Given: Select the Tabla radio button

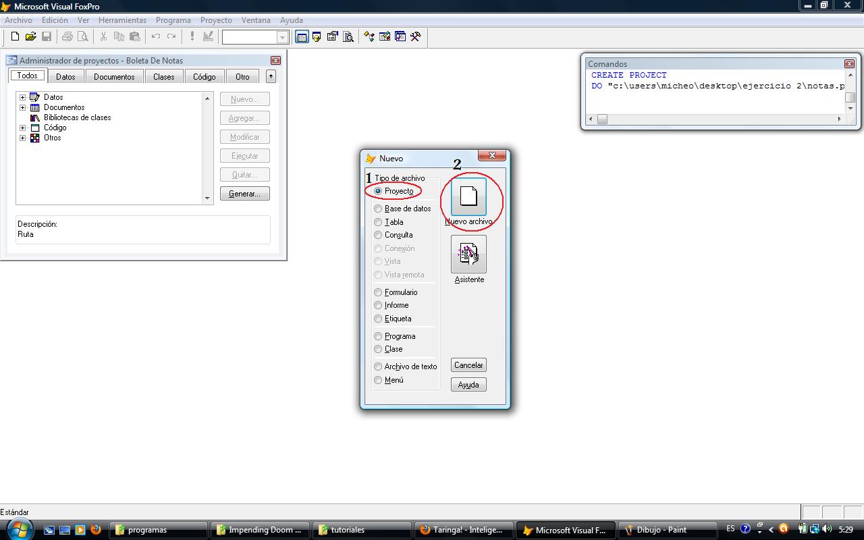Looking at the screenshot, I should (378, 222).
